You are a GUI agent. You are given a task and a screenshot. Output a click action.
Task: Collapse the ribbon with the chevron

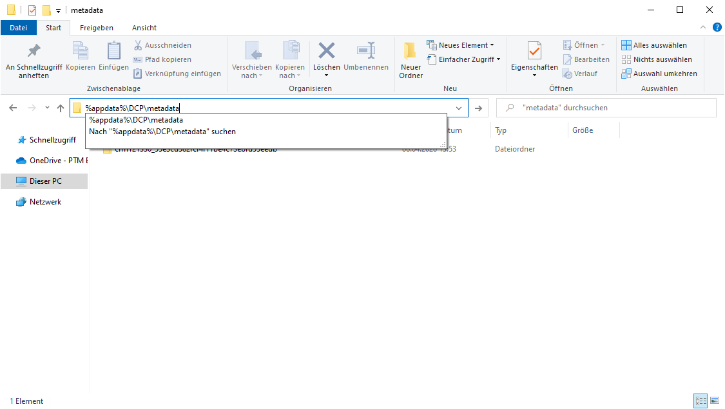(x=703, y=27)
